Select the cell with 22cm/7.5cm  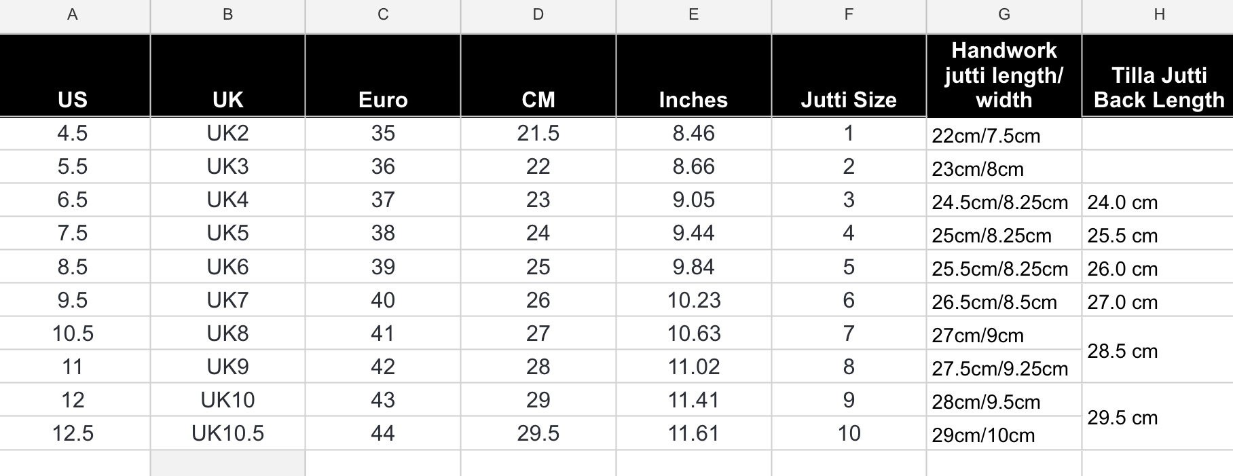1004,134
